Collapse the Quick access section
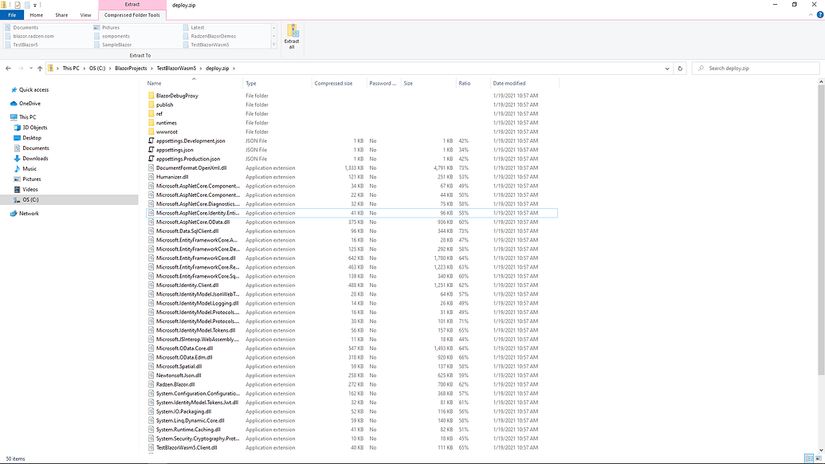Screen dimensions: 825x464 [6, 89]
